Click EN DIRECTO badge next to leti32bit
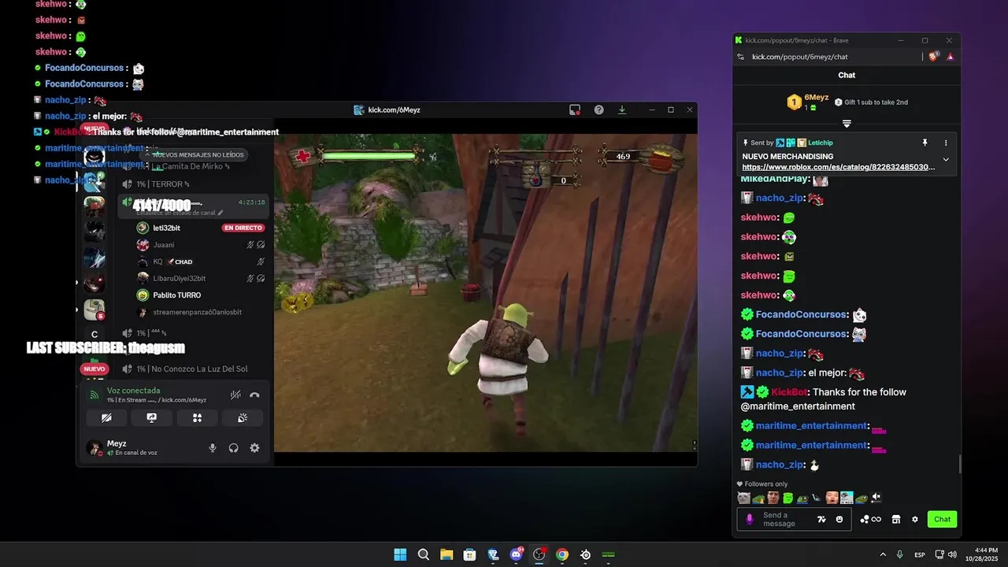 243,228
